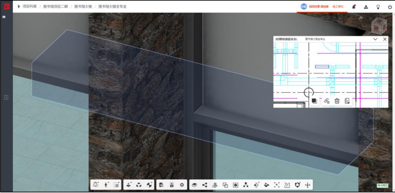The image size is (395, 193).
Task: Click the small panel icon atop left sidebar
Action: coord(4,17)
